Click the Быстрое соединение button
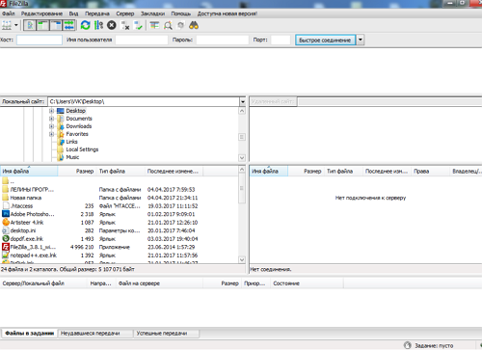The width and height of the screenshot is (482, 350). (x=325, y=40)
